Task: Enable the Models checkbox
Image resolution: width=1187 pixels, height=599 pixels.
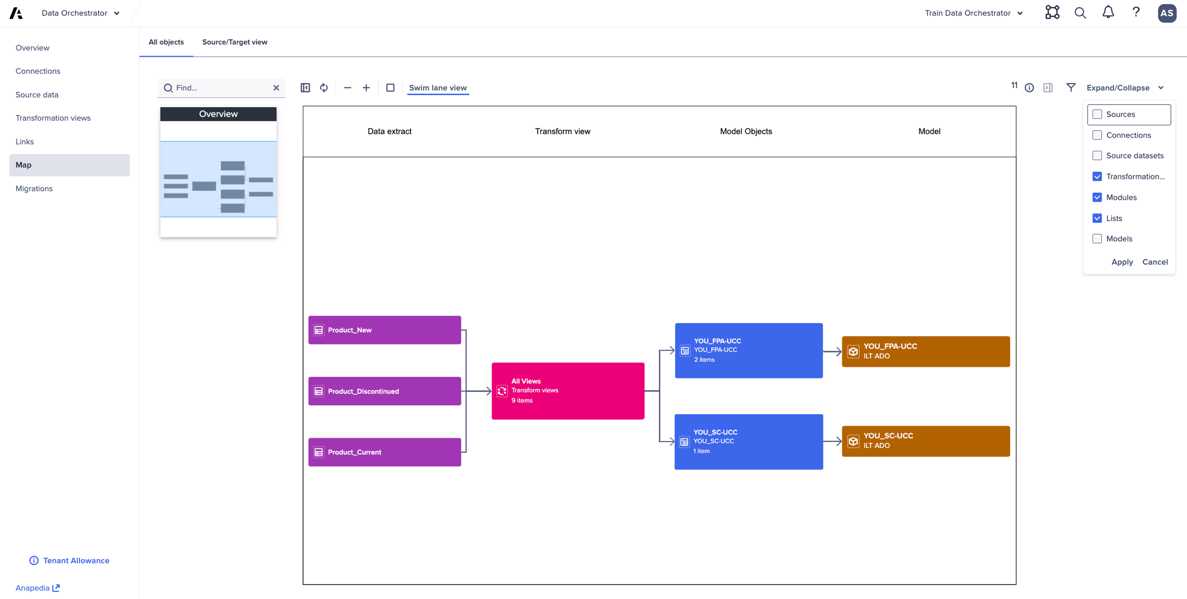Action: (x=1097, y=239)
